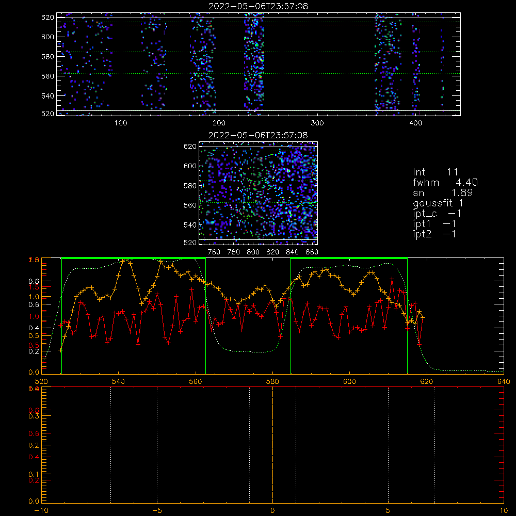
Task: Click the '780' x-axis label under middle image
Action: click(x=234, y=252)
